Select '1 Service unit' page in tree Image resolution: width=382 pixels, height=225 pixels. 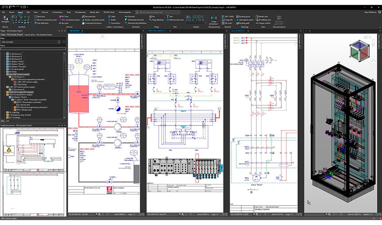click(x=23, y=105)
